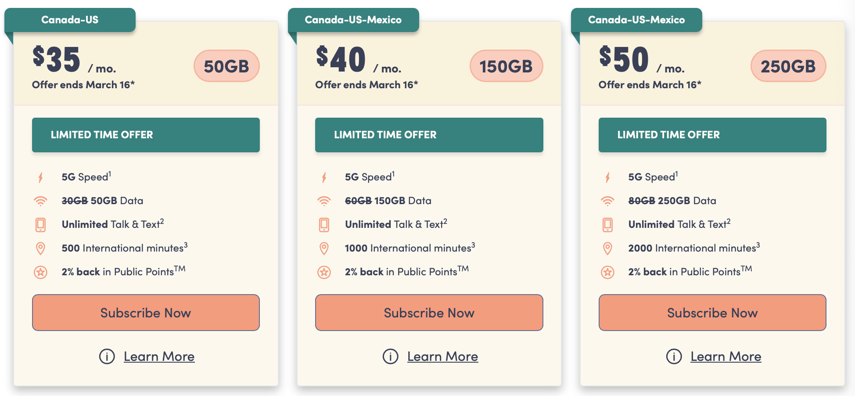The width and height of the screenshot is (855, 396).
Task: Click the location pin beside 500 International minutes
Action: point(41,248)
